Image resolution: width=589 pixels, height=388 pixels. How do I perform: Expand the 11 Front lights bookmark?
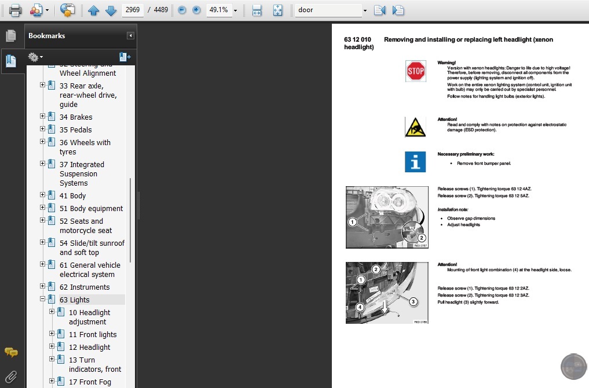(52, 334)
